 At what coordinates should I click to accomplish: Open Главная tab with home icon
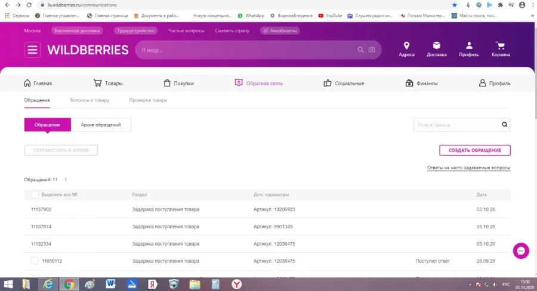click(38, 83)
